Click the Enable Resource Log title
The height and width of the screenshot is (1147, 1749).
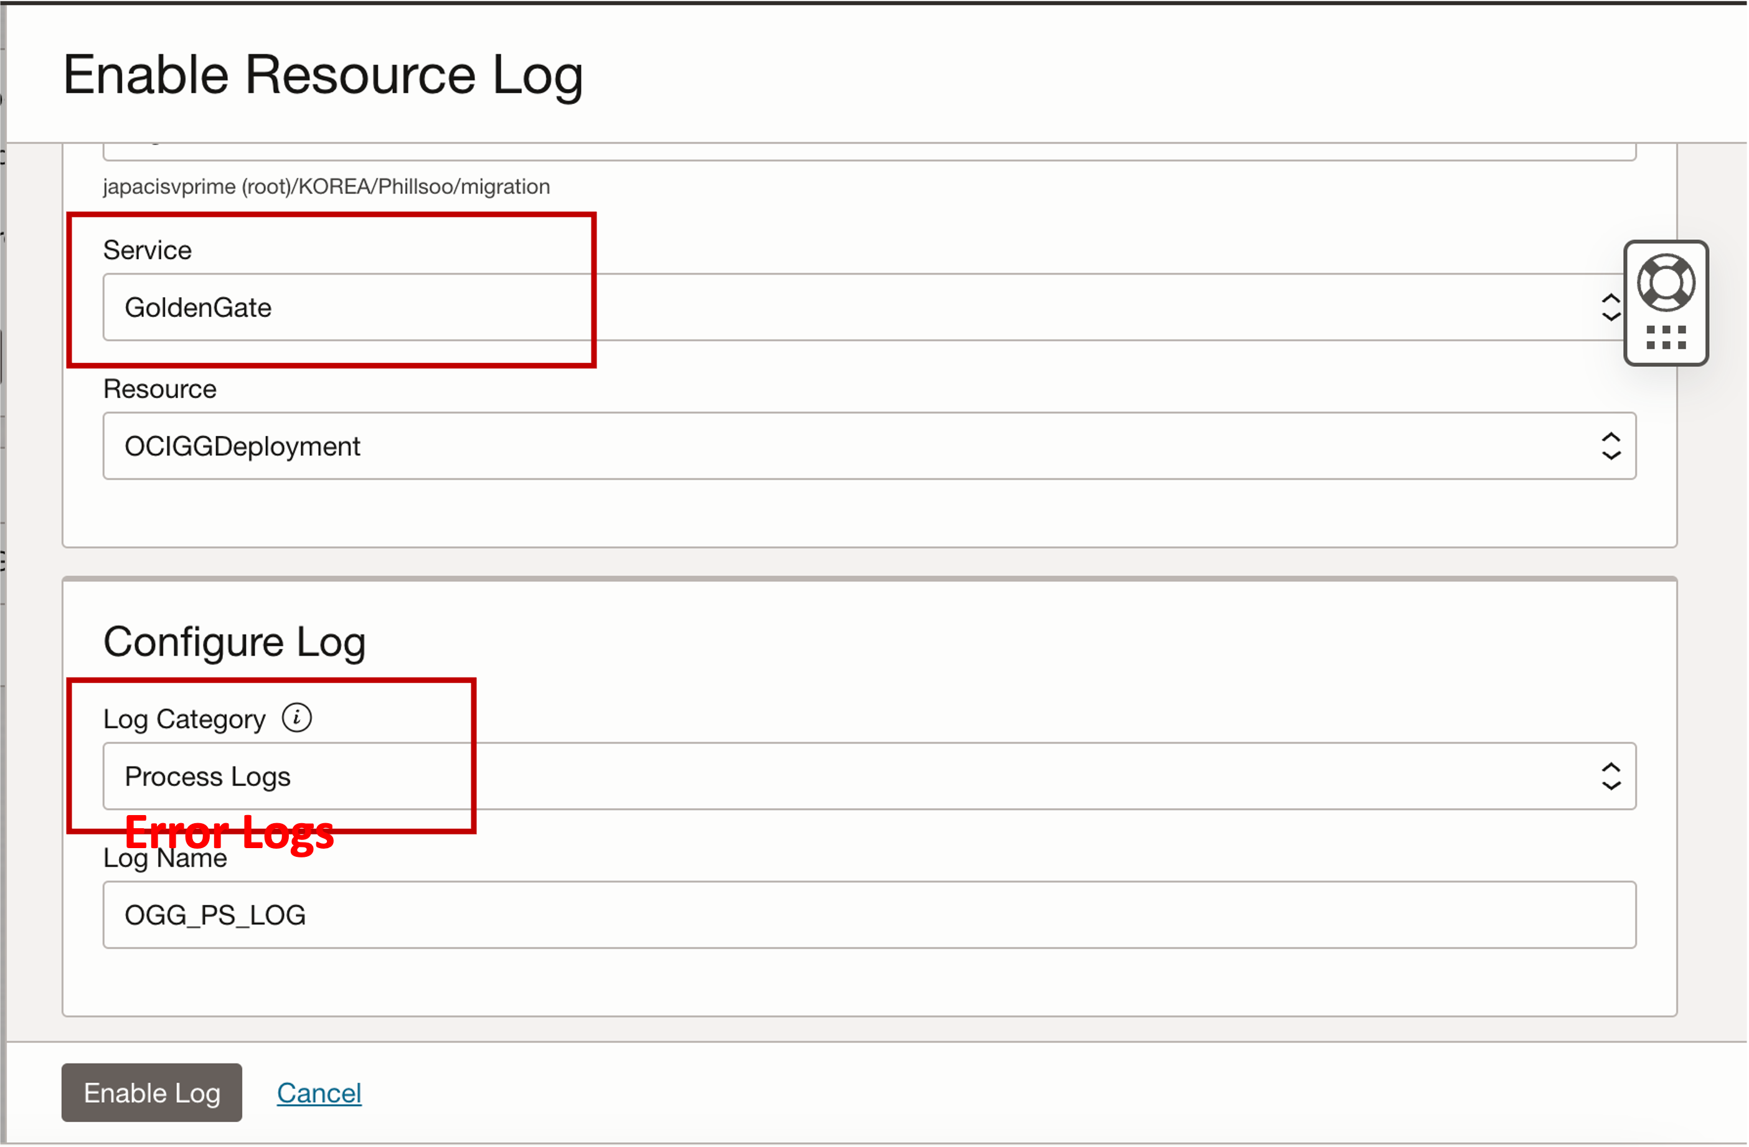323,75
